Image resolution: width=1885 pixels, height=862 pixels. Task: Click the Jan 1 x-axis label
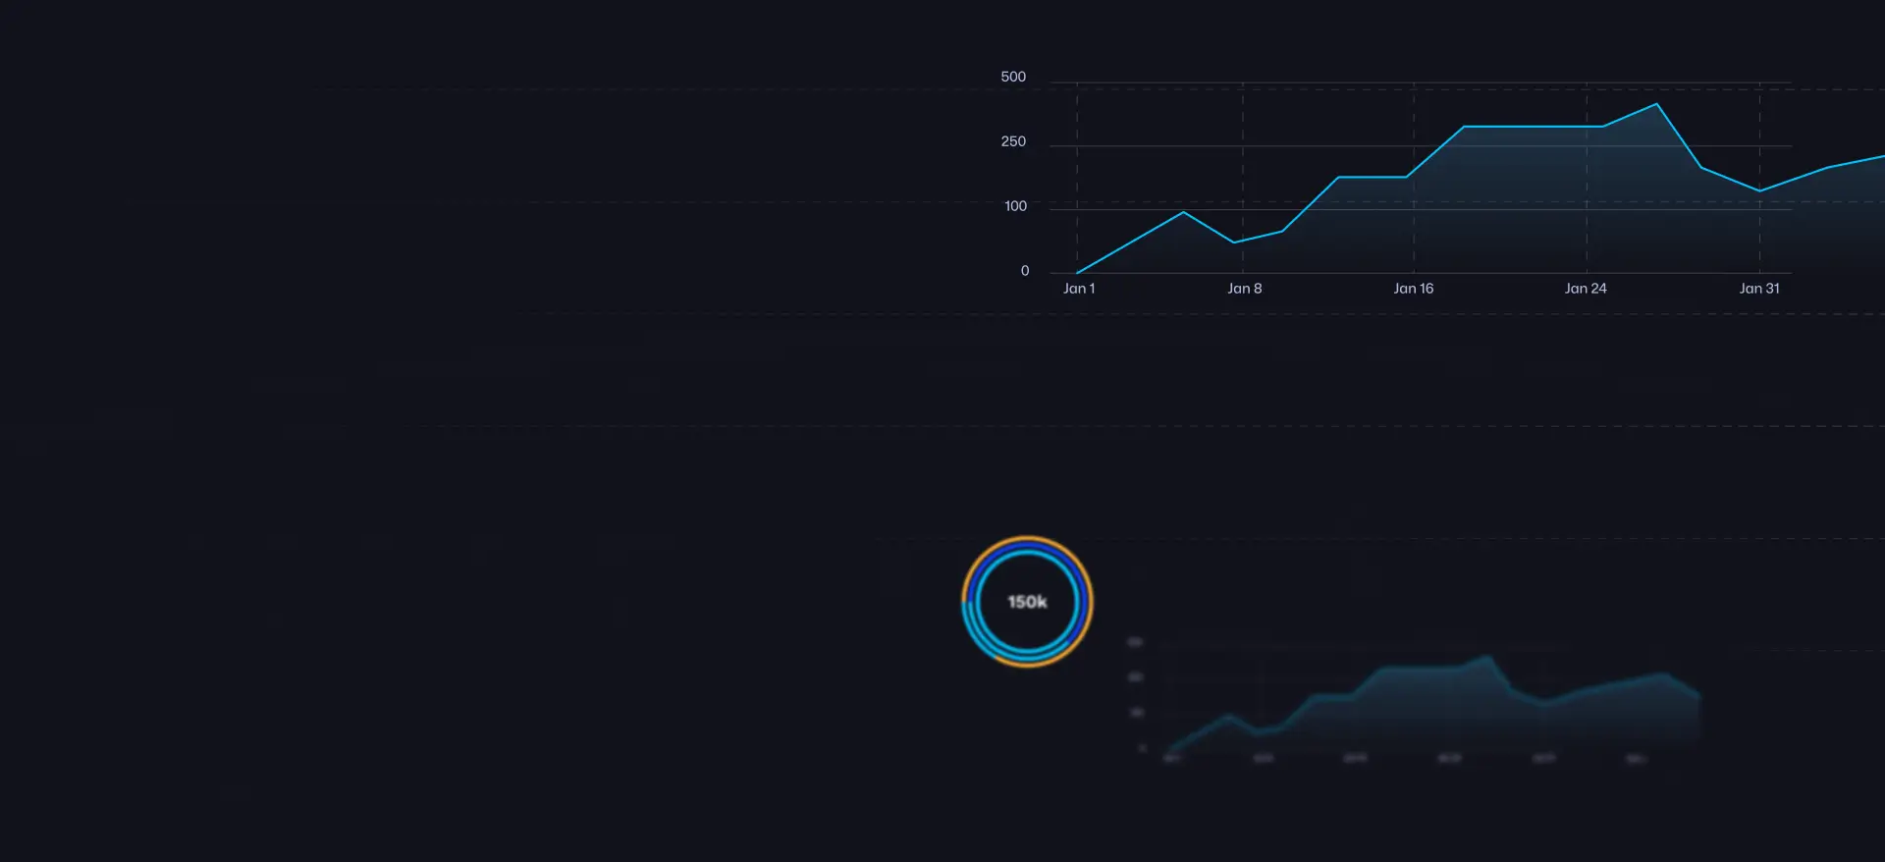[1078, 289]
